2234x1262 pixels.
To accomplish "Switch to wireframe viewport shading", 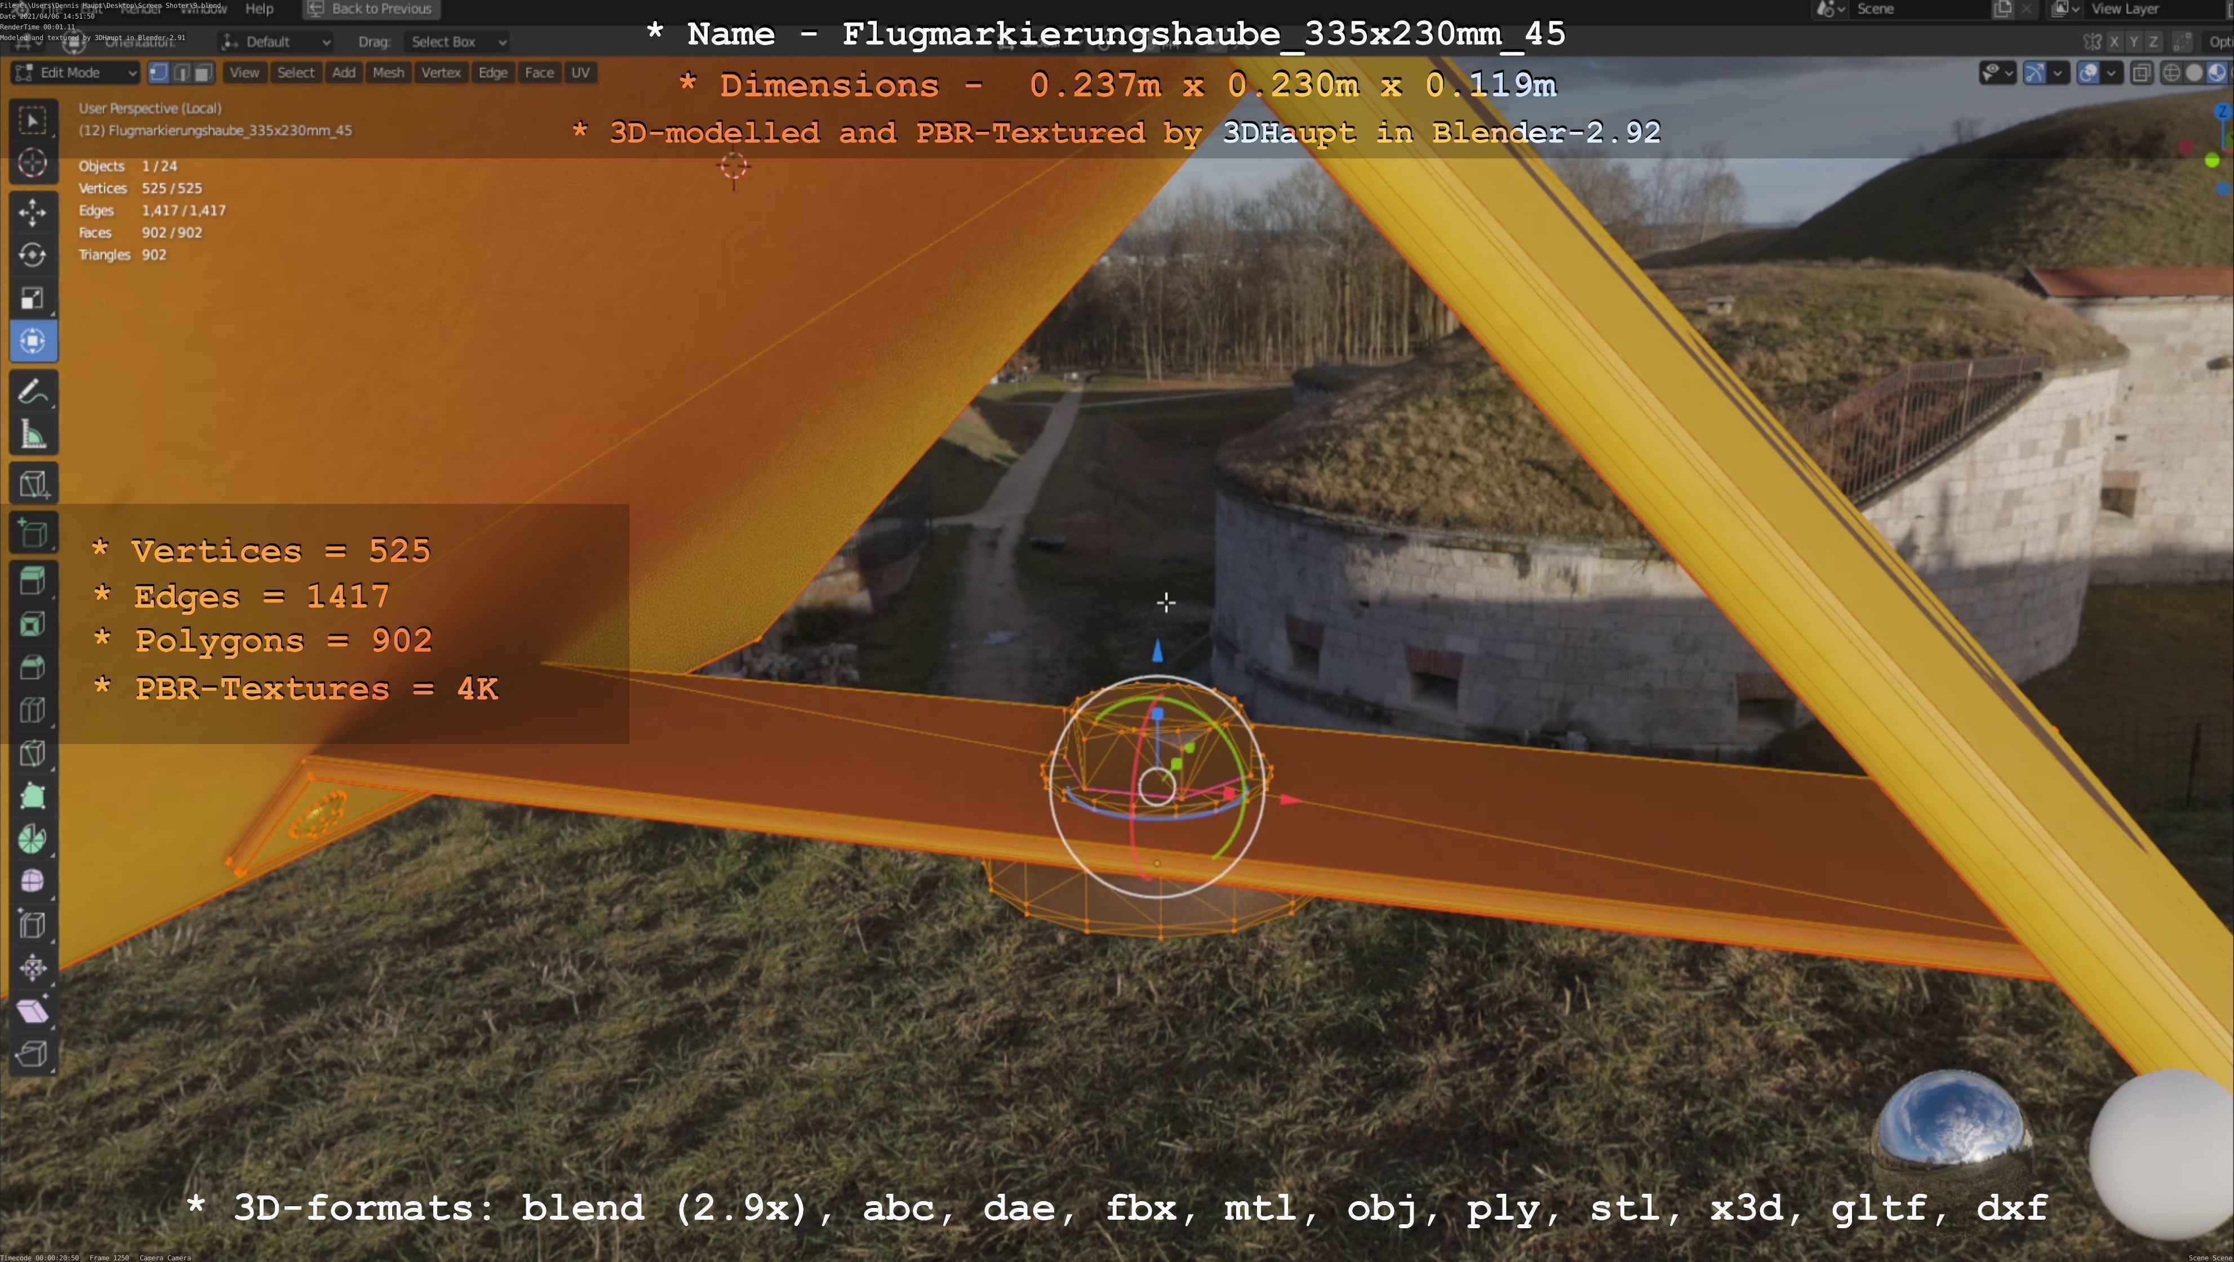I will pyautogui.click(x=2171, y=73).
